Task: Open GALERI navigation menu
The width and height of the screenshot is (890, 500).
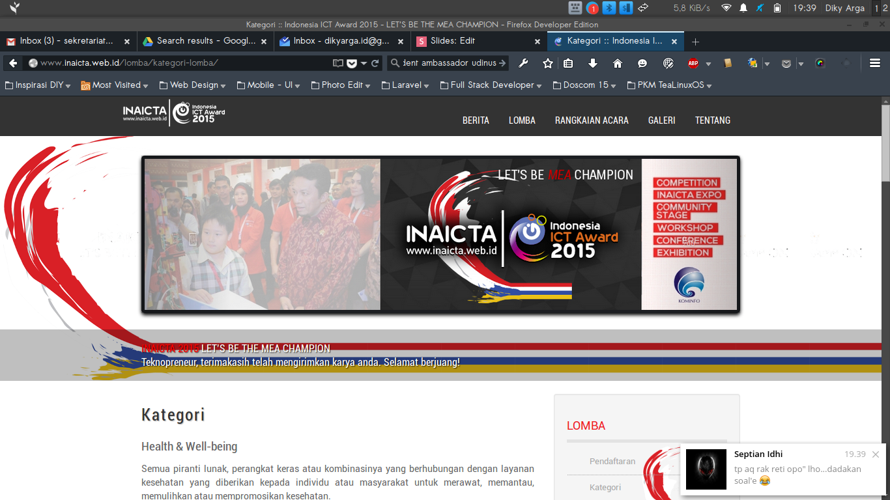Action: pyautogui.click(x=661, y=120)
